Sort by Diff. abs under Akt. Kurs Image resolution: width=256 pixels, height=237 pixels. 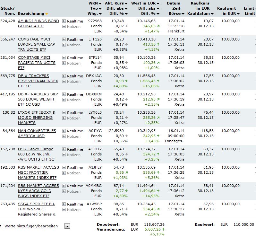(126, 9)
